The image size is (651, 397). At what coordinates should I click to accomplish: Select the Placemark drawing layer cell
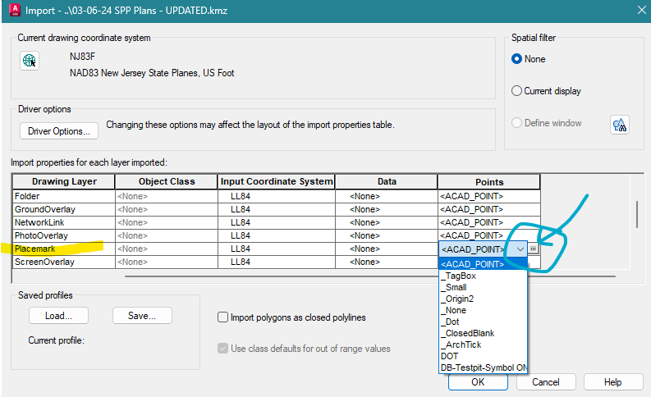pos(64,249)
